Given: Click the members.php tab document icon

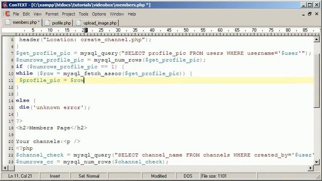Looking at the screenshot, I should 8,22.
